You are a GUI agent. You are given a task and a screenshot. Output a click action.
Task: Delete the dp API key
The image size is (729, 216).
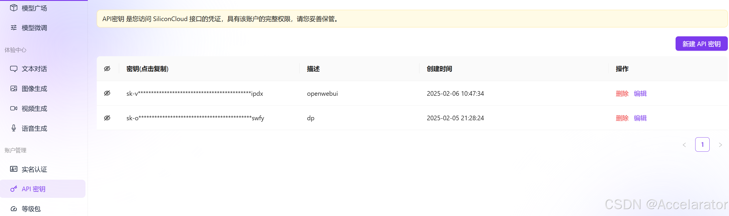pyautogui.click(x=622, y=118)
